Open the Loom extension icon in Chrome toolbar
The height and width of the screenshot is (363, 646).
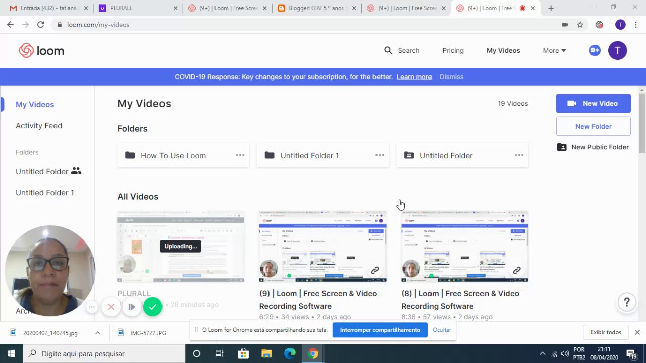pos(599,25)
